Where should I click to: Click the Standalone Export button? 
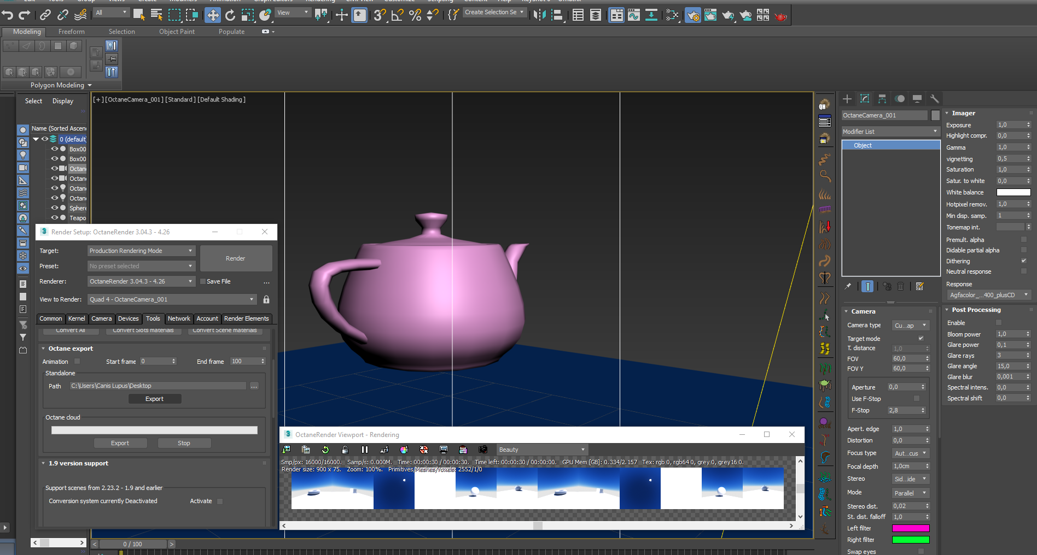pos(155,399)
